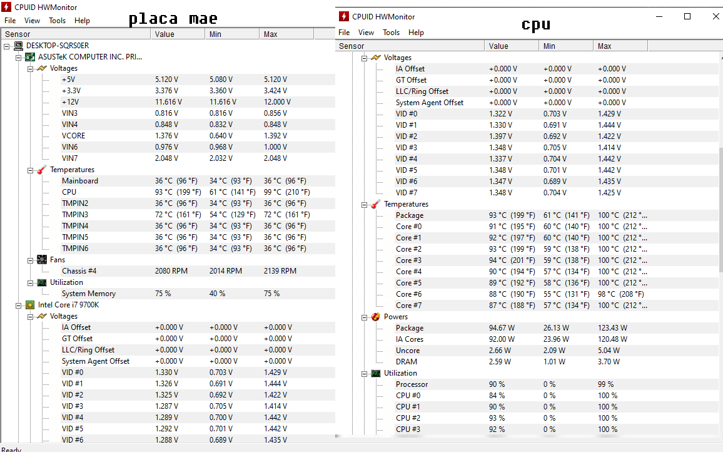Click the mainboard Utilization icon in left window
This screenshot has width=723, height=452.
pos(42,282)
